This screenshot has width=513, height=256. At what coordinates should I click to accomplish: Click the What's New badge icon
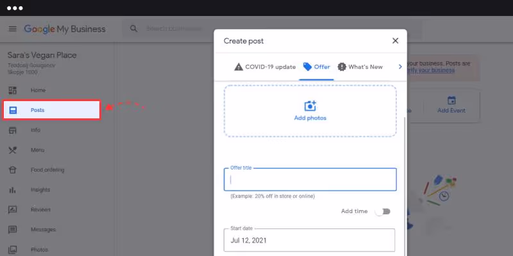pyautogui.click(x=342, y=67)
